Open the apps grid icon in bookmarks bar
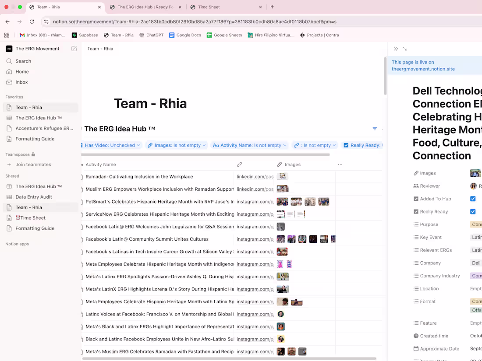 pos(7,35)
